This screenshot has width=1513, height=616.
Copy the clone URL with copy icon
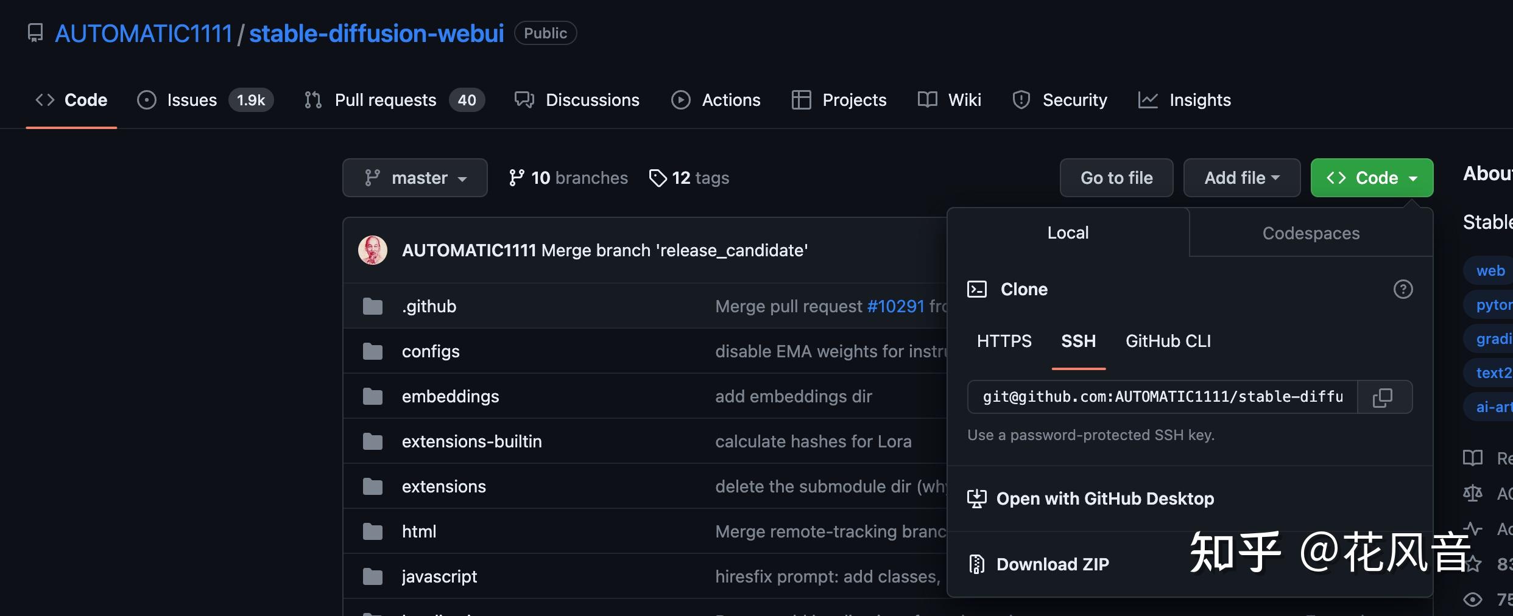point(1383,397)
